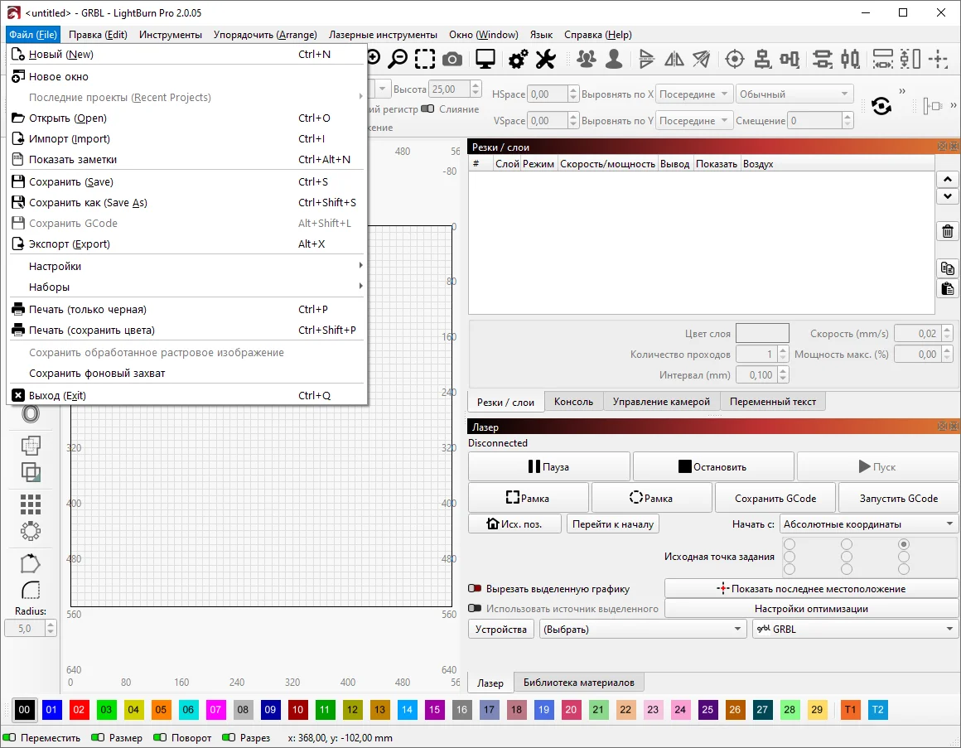Click the trash icon in layers panel
Viewport: 961px width, 748px height.
click(948, 232)
